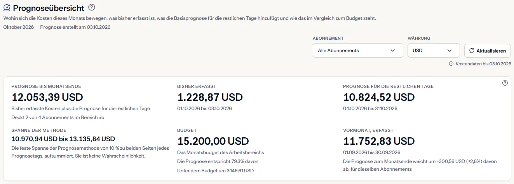Click the ABONNEMENT field label
This screenshot has width=514, height=184.
pos(328,39)
